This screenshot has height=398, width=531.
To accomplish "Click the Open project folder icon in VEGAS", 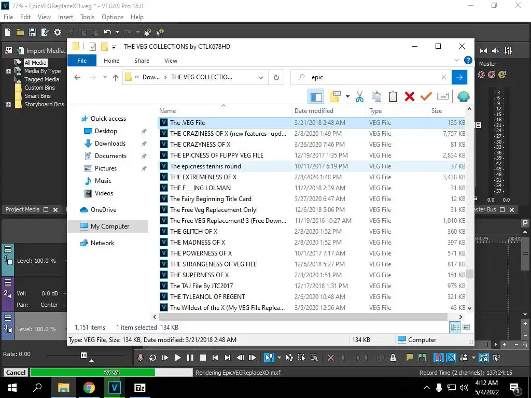I will coord(20,32).
